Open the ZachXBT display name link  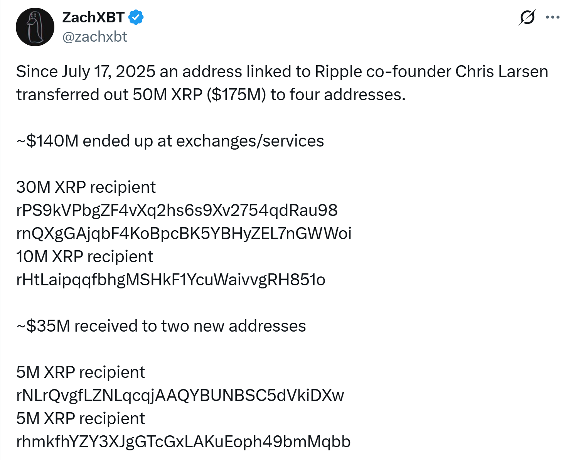coord(93,17)
